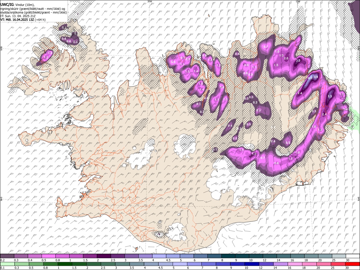Click the issue time 'IT: Sun. 13. 04. 2025 21Z'
Viewport: 360px width, 270px height.
(18, 16)
